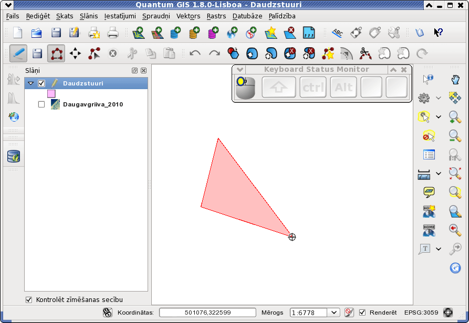
Task: Shade the Keyboard Status Monitor with up arrow
Action: click(x=393, y=70)
